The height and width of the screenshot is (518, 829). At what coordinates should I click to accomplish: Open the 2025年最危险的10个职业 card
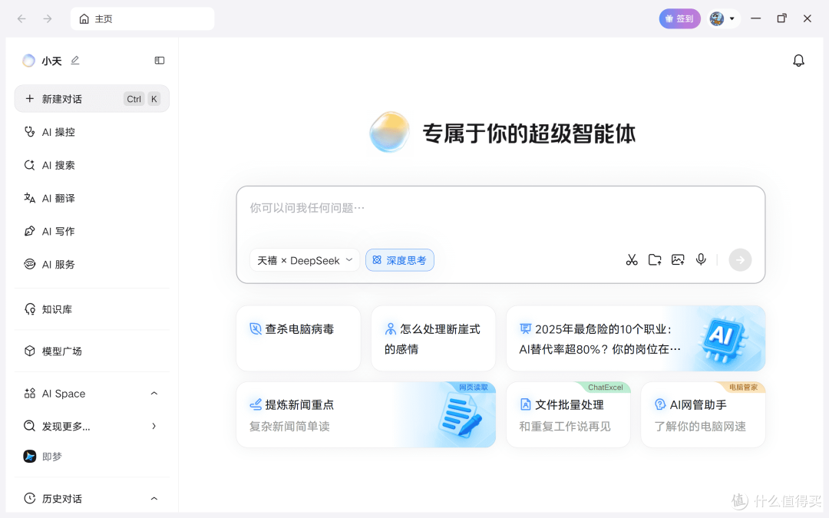pyautogui.click(x=636, y=338)
